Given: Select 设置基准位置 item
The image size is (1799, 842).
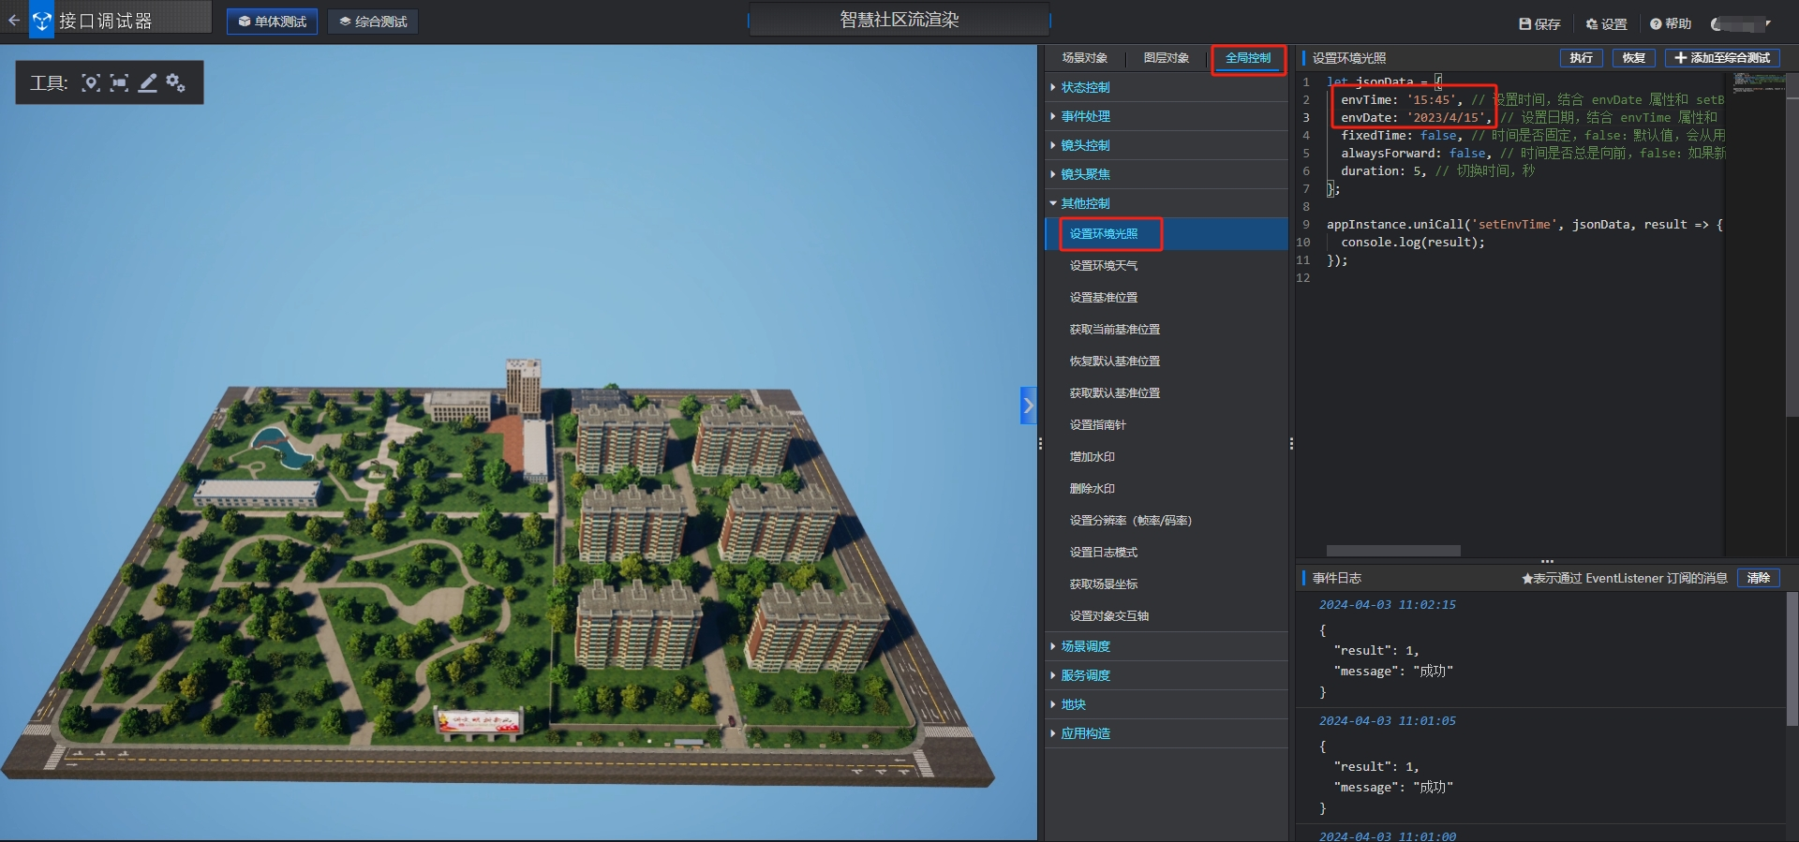Looking at the screenshot, I should point(1167,298).
